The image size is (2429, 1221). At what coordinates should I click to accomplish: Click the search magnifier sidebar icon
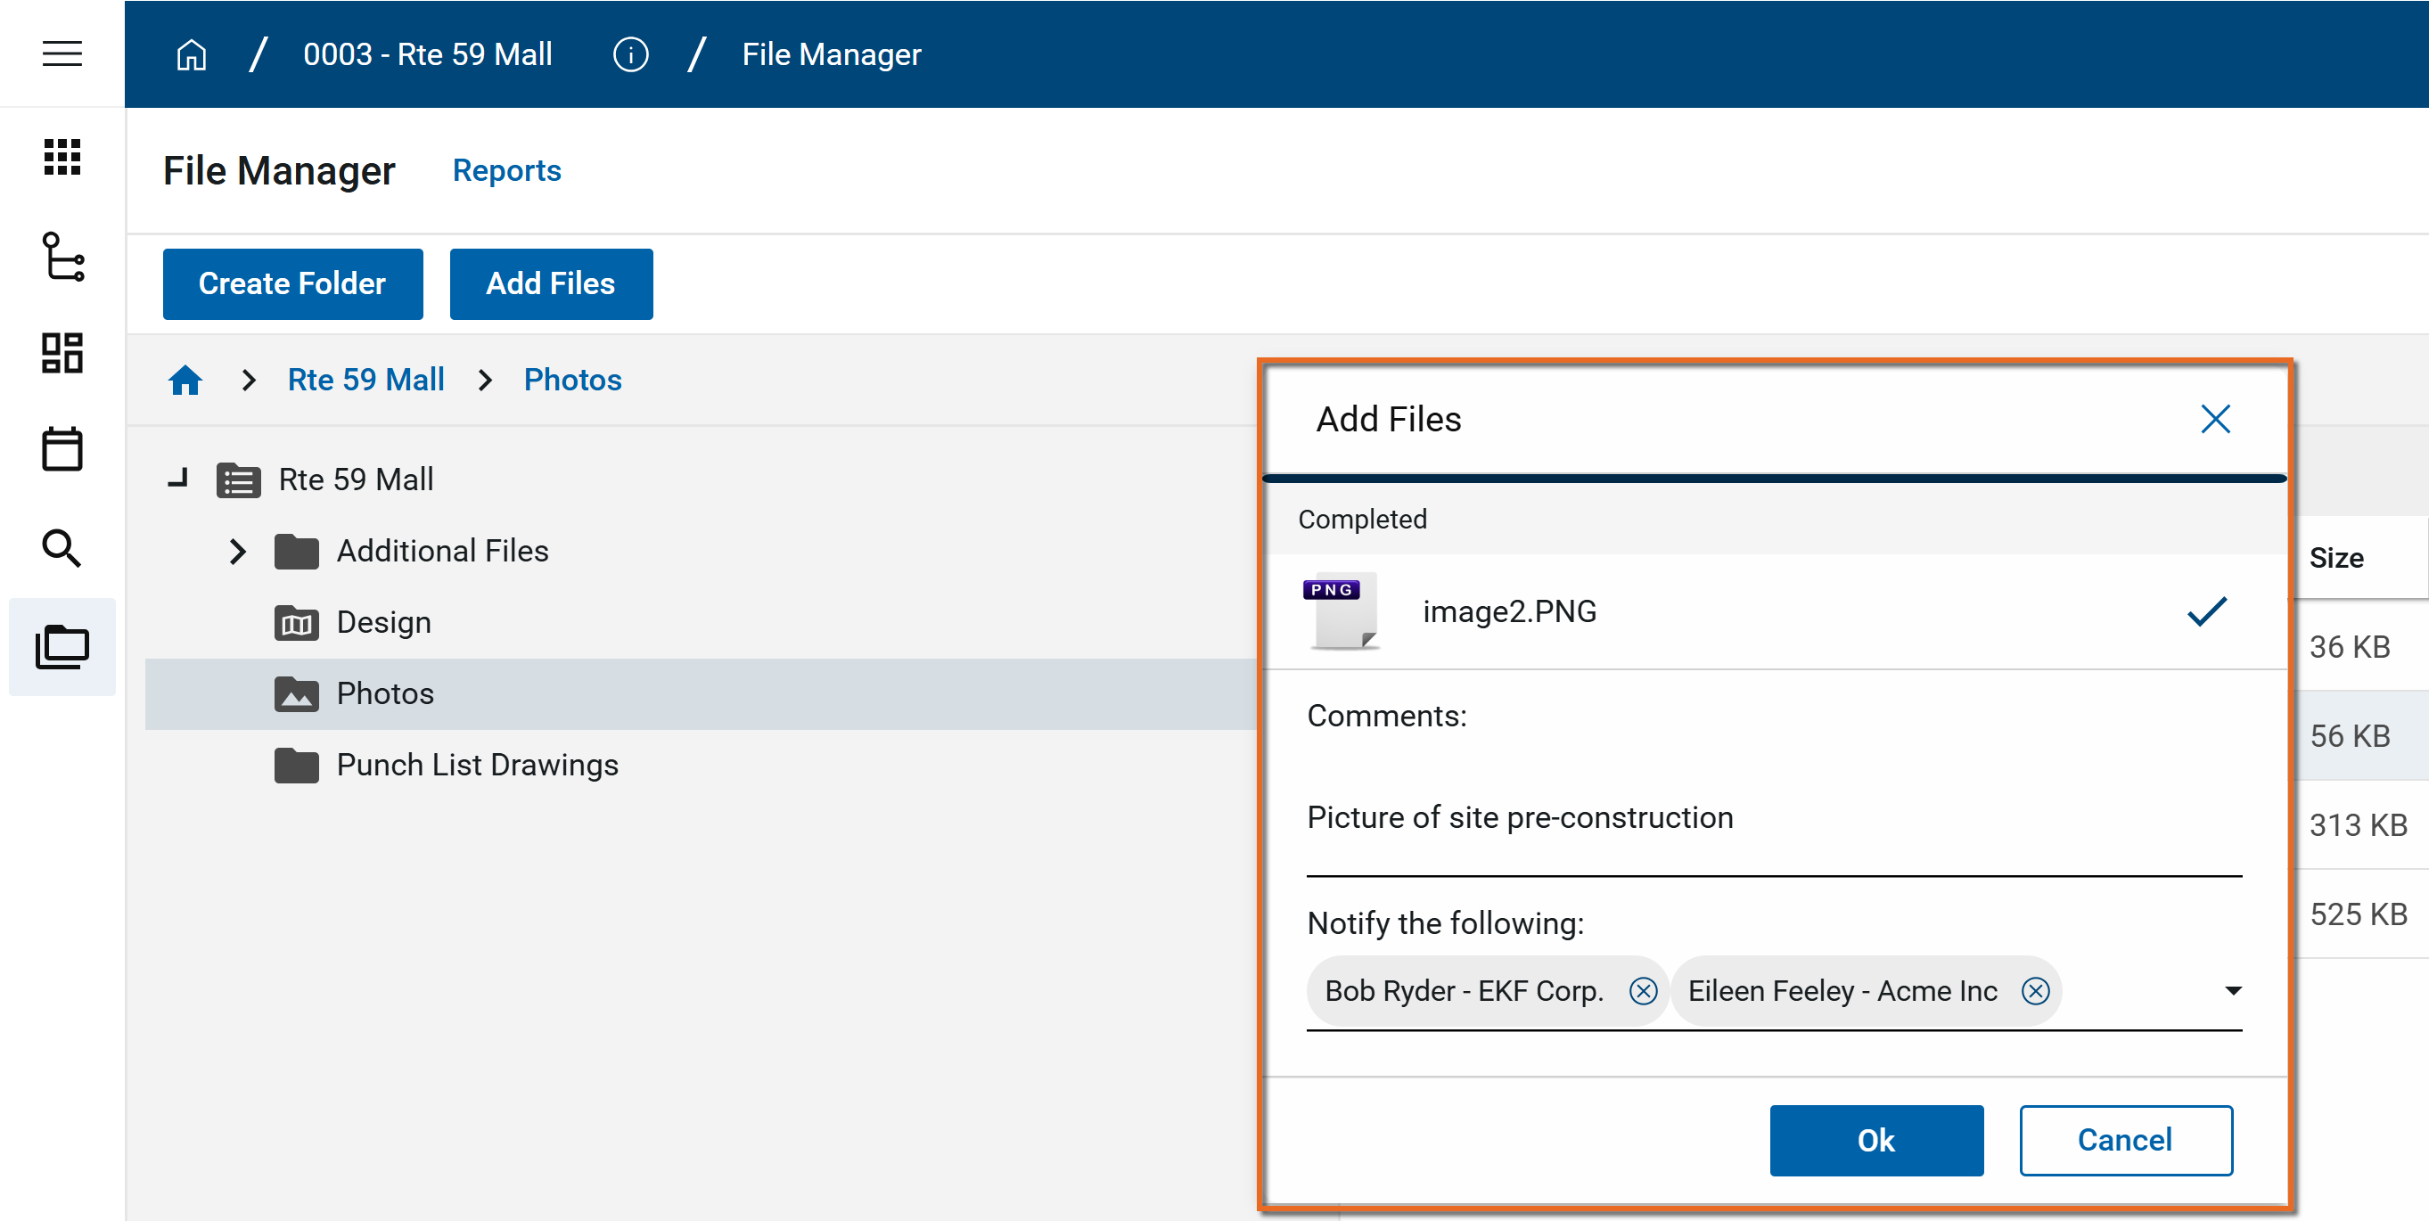click(x=62, y=548)
